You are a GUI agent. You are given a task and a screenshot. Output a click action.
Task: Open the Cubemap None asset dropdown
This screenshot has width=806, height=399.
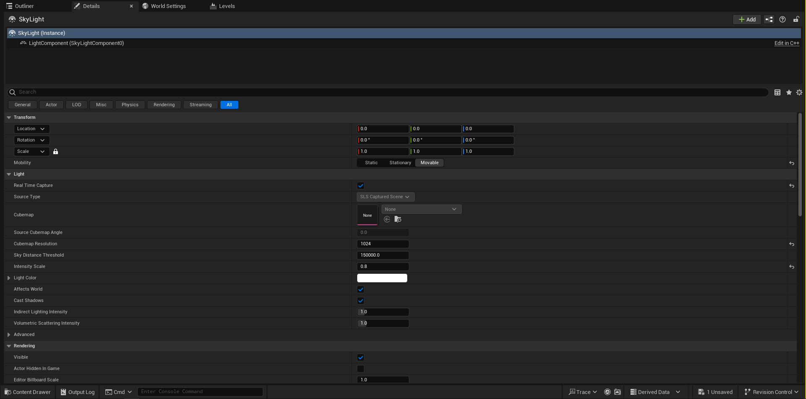(x=421, y=209)
